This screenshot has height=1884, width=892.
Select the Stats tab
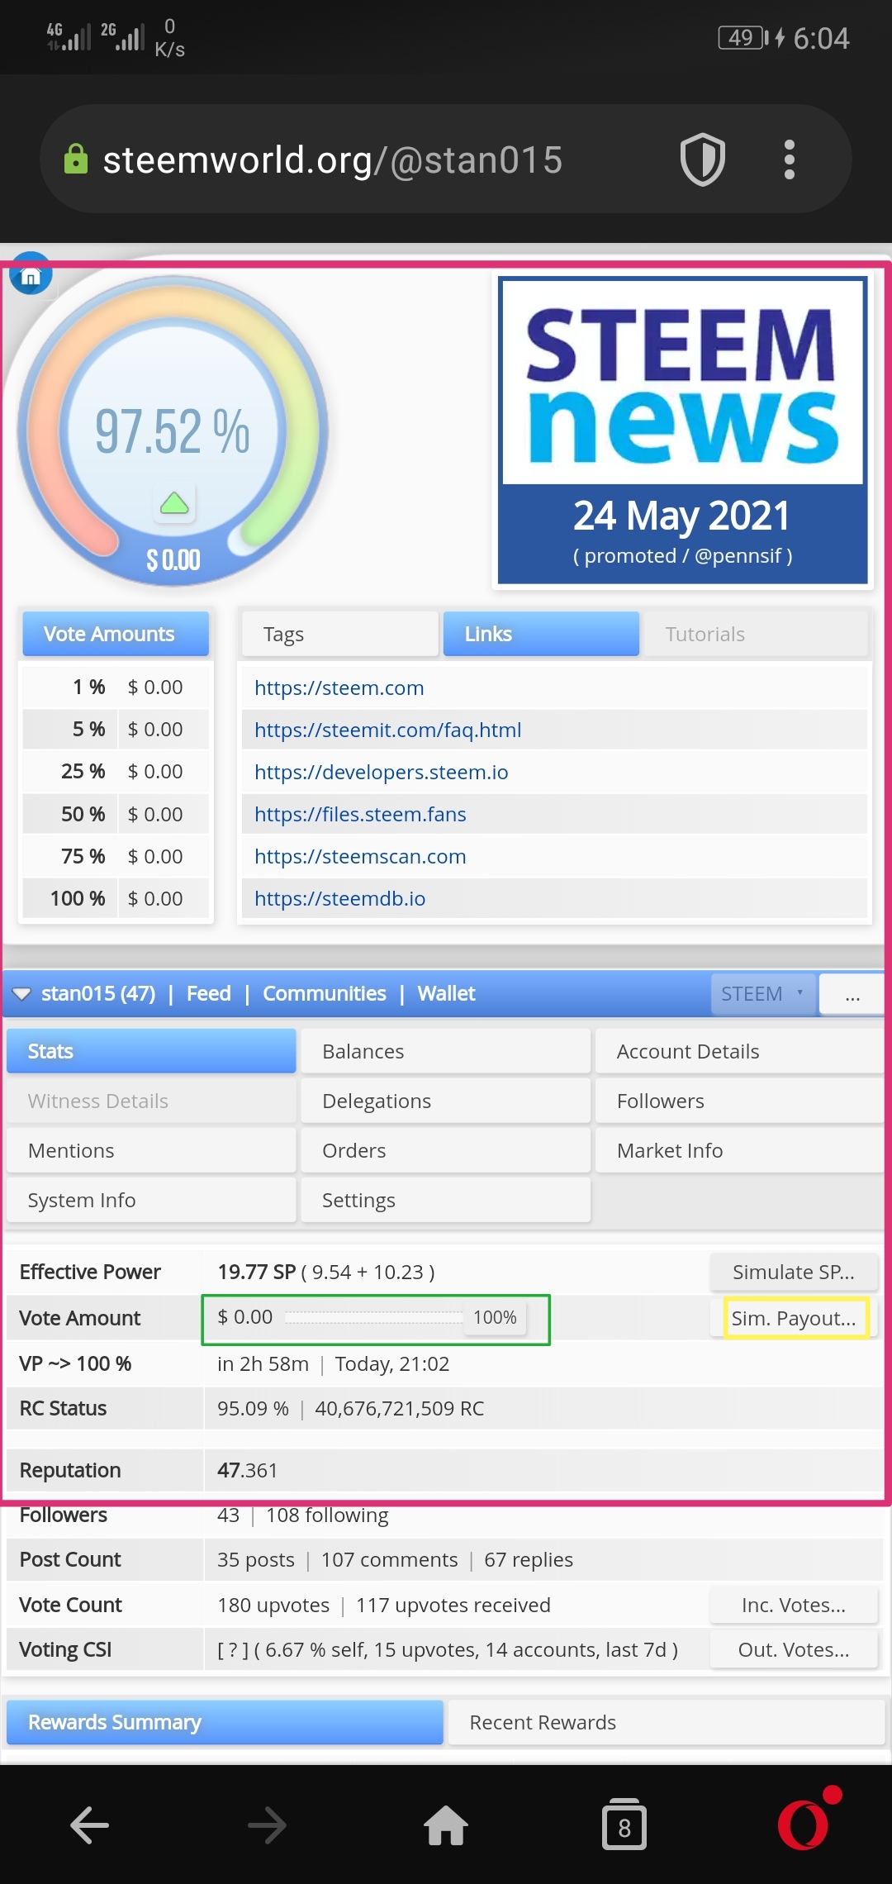[151, 1051]
